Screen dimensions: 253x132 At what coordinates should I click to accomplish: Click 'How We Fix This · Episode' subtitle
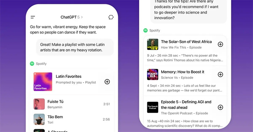[x=181, y=47]
